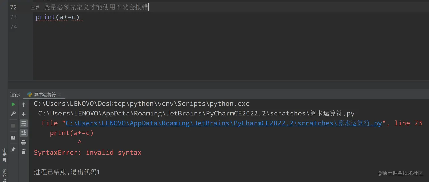Pin the run tab with pin icon
Screen dimensions: 429x182
point(13,149)
